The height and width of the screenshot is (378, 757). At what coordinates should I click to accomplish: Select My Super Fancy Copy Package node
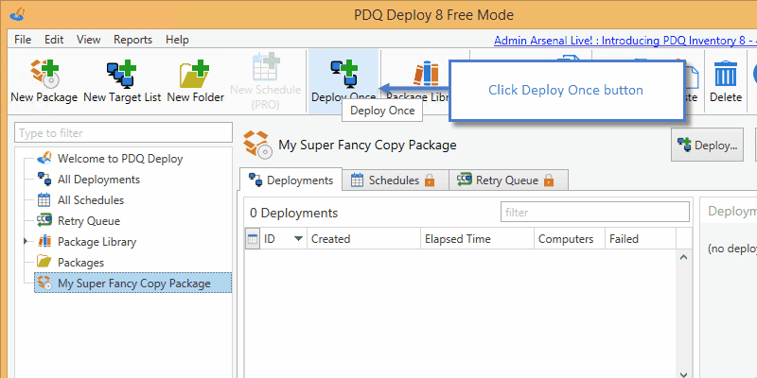coord(132,283)
